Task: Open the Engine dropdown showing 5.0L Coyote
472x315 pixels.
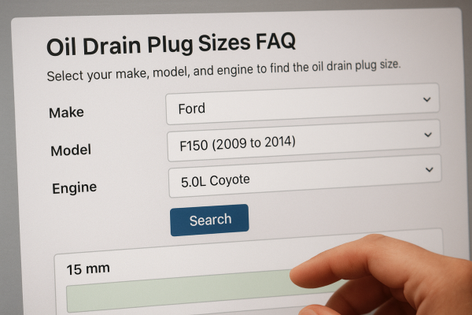Action: point(305,176)
